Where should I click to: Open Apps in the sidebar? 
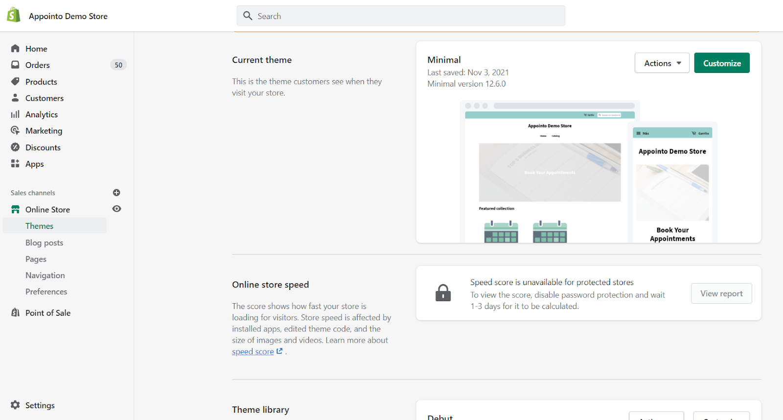pyautogui.click(x=34, y=164)
